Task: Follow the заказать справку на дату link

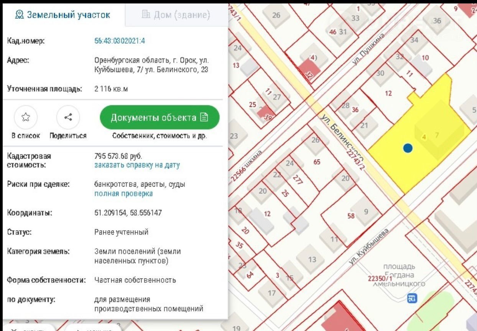Action: tap(137, 165)
